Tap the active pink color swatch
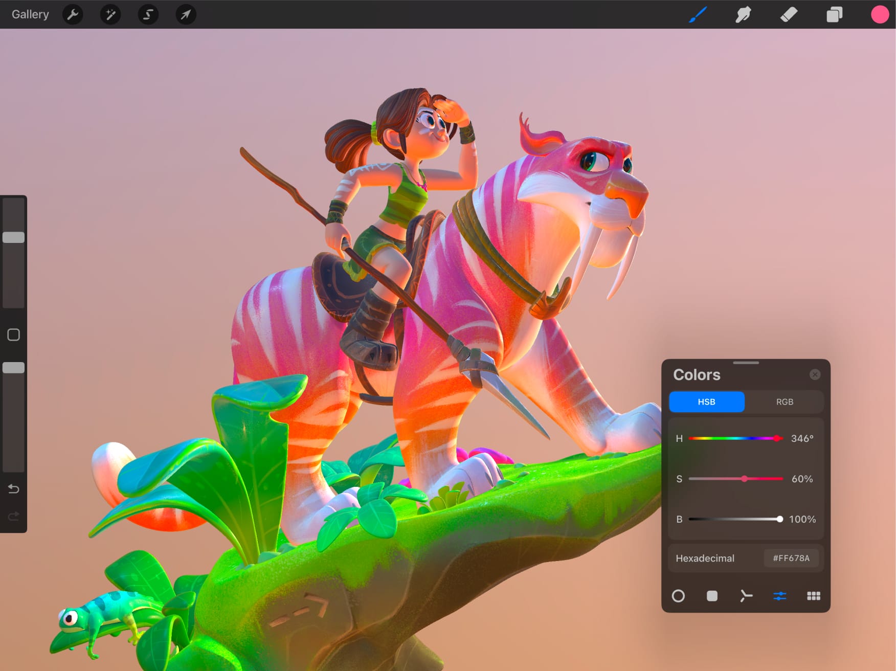This screenshot has height=671, width=896. point(880,14)
